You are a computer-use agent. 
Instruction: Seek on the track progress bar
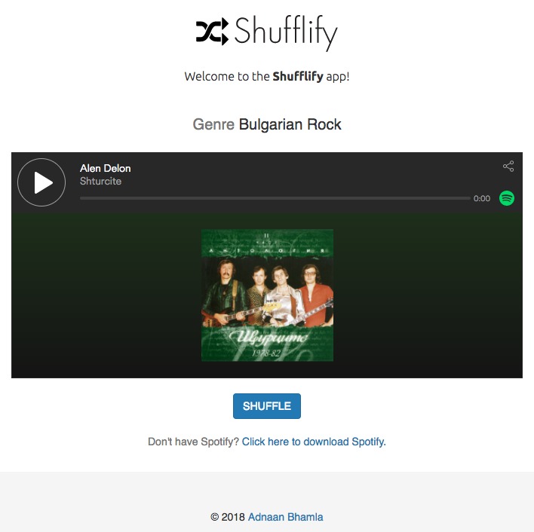[275, 198]
